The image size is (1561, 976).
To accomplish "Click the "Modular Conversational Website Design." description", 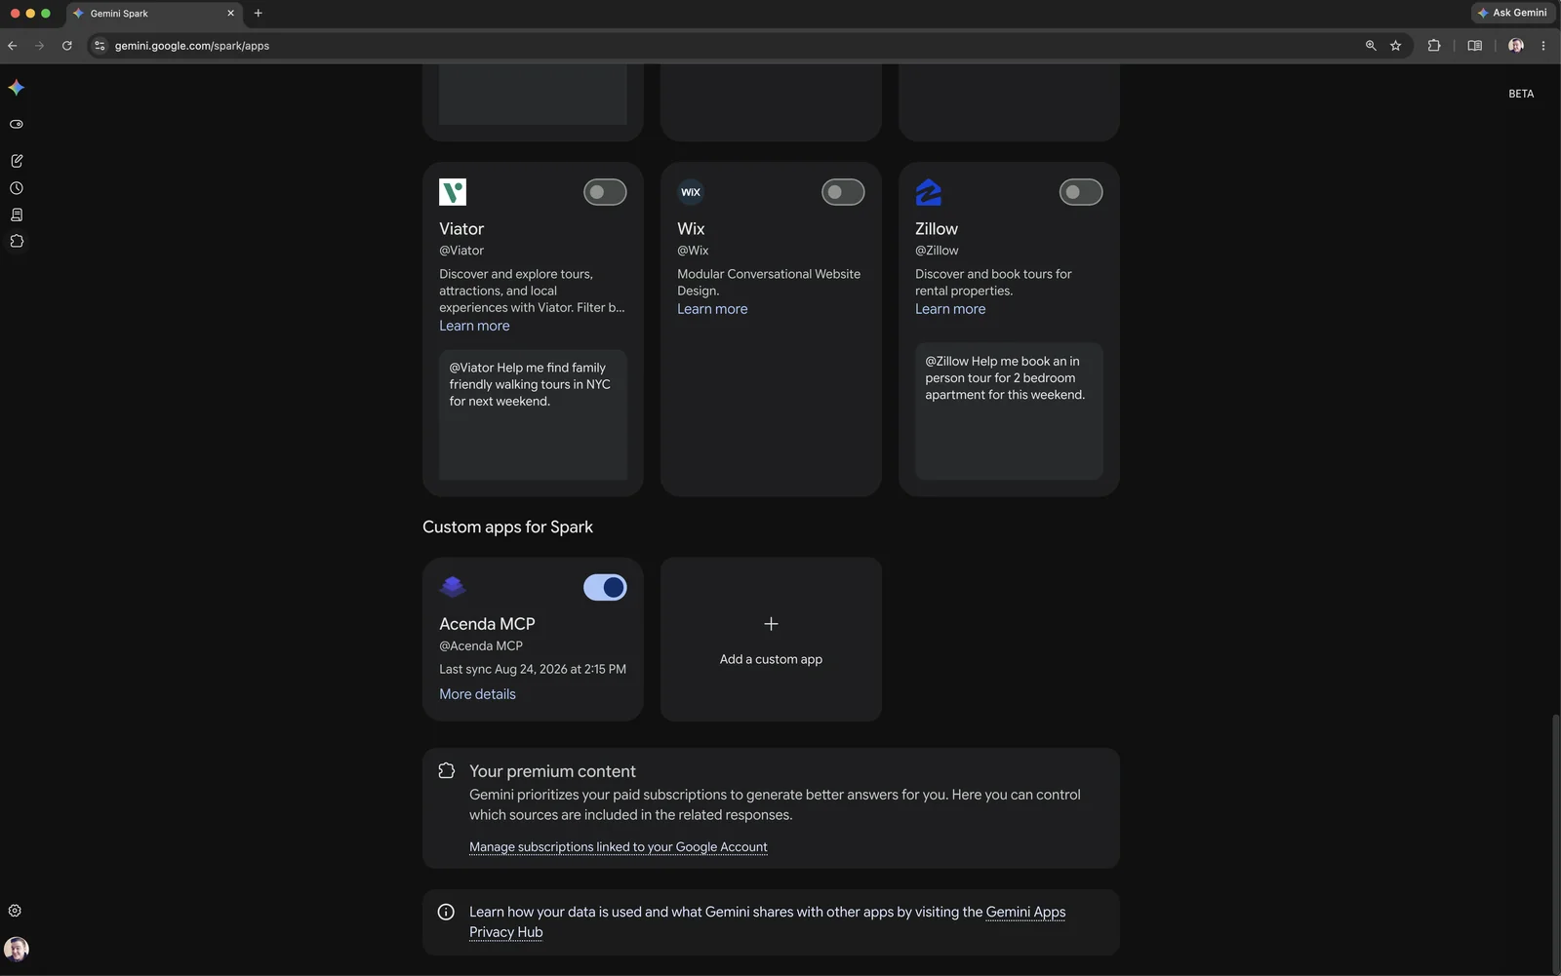I will 769,283.
